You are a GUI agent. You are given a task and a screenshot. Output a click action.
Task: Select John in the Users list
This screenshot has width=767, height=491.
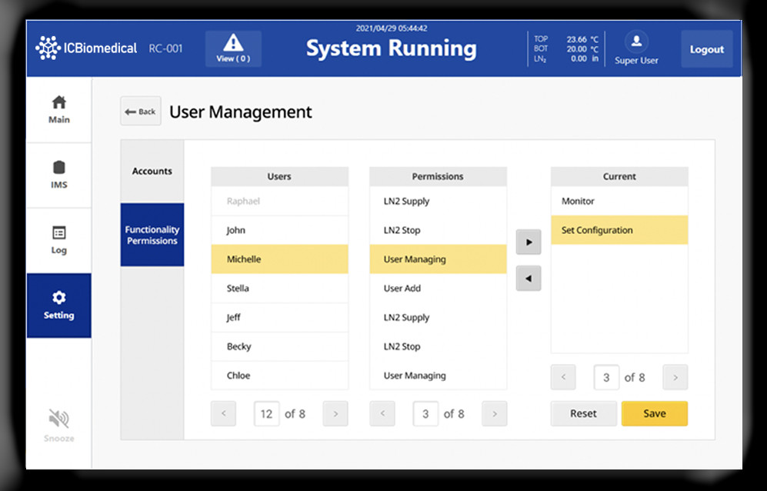pyautogui.click(x=279, y=229)
